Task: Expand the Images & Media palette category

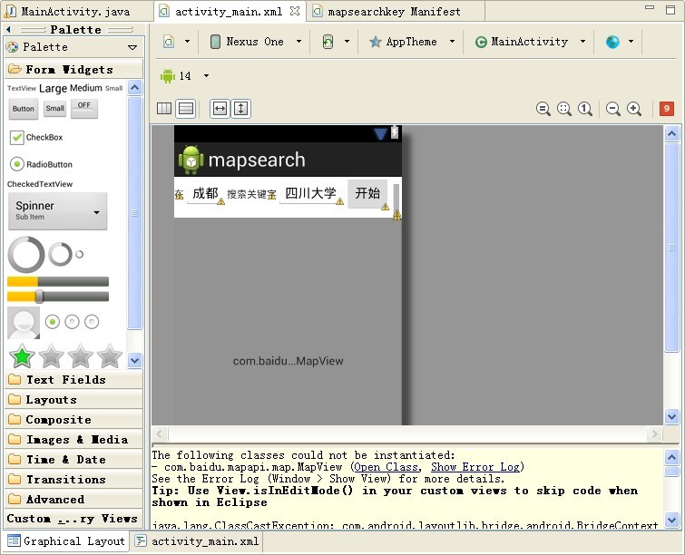Action: coord(73,439)
